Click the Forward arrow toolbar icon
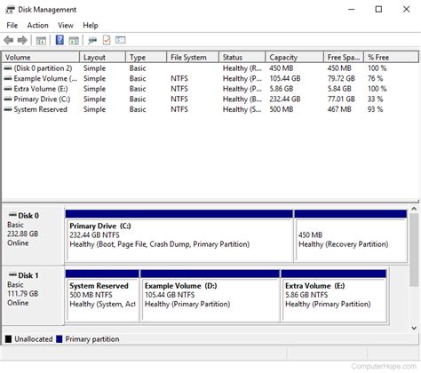The width and height of the screenshot is (421, 373). click(22, 40)
